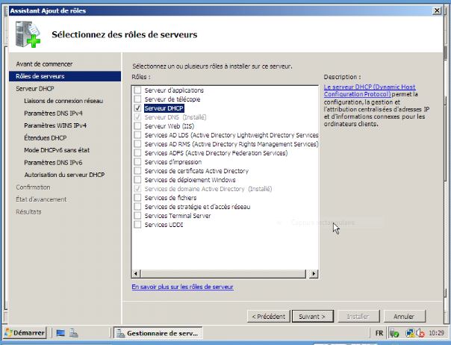
Task: Click the FR language indicator in tray
Action: click(379, 333)
